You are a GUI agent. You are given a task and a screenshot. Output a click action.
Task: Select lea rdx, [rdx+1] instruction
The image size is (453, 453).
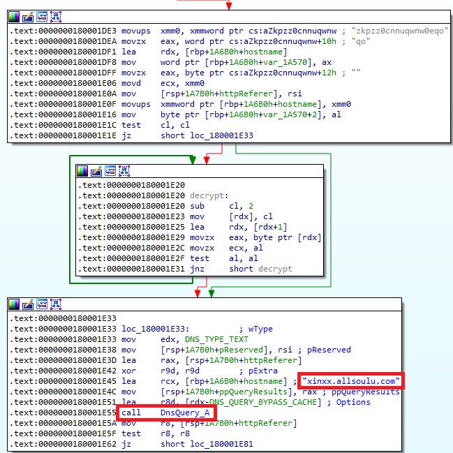pyautogui.click(x=238, y=227)
